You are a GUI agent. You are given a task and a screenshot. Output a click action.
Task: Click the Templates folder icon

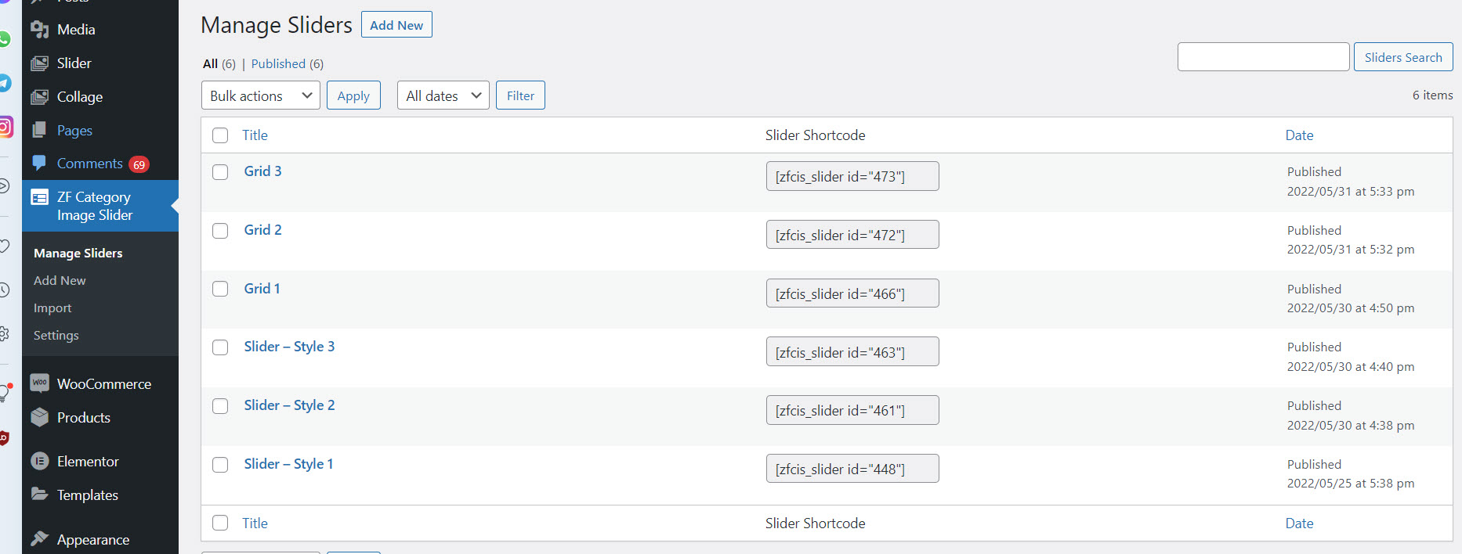[39, 494]
